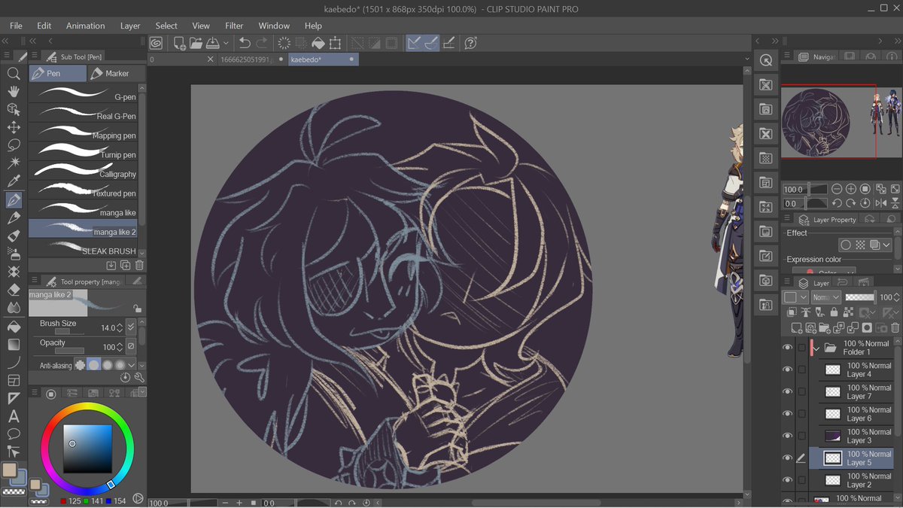Tick the checkbox beside Layer 4
Screen dimensions: 903x508
(x=802, y=370)
